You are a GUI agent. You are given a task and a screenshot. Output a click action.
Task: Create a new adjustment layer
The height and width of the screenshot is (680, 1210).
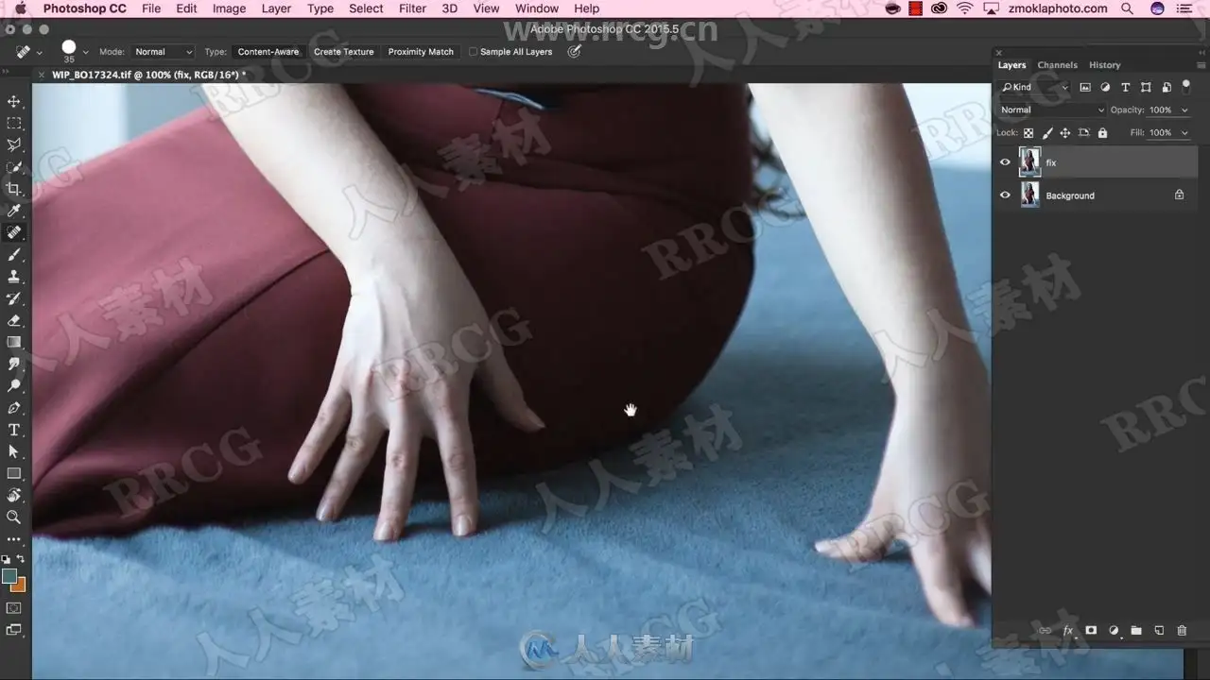pos(1114,630)
